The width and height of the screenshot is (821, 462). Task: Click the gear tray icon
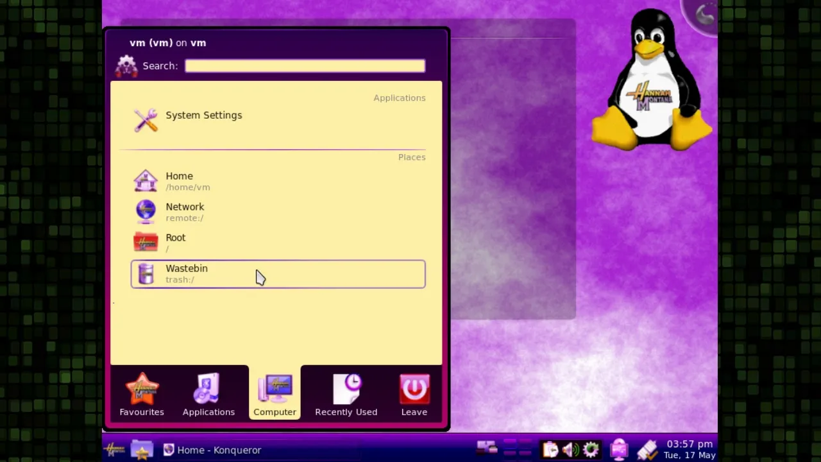[x=591, y=450]
